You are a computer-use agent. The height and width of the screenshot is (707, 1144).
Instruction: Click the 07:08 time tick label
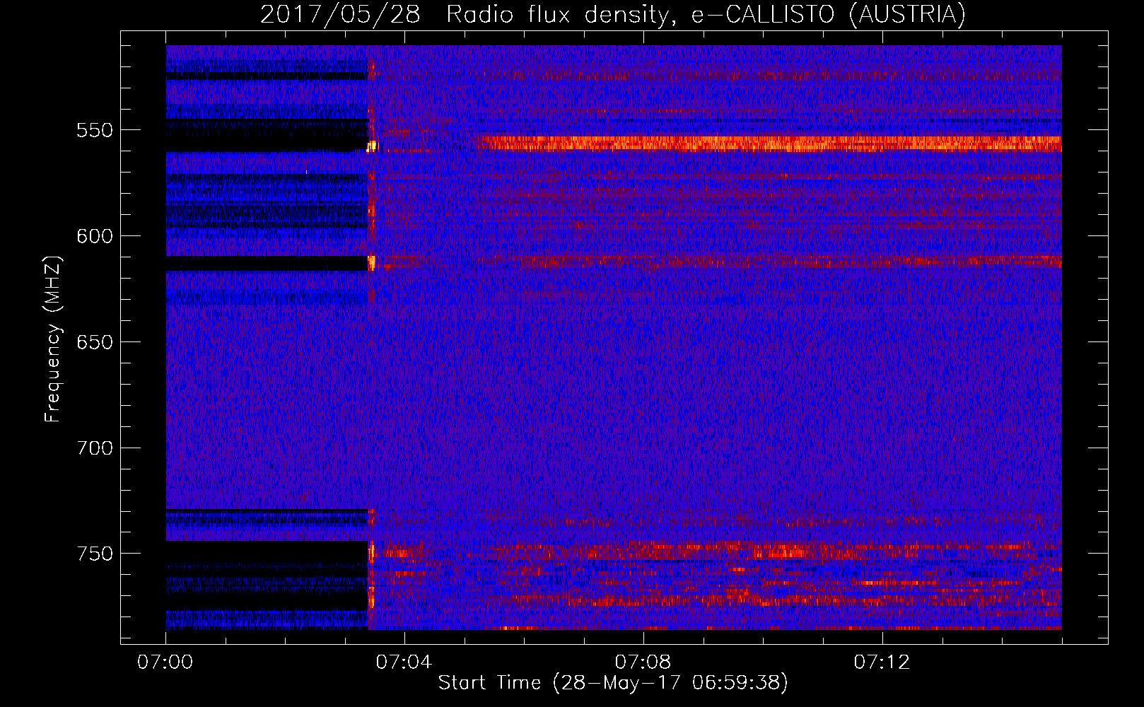click(643, 662)
